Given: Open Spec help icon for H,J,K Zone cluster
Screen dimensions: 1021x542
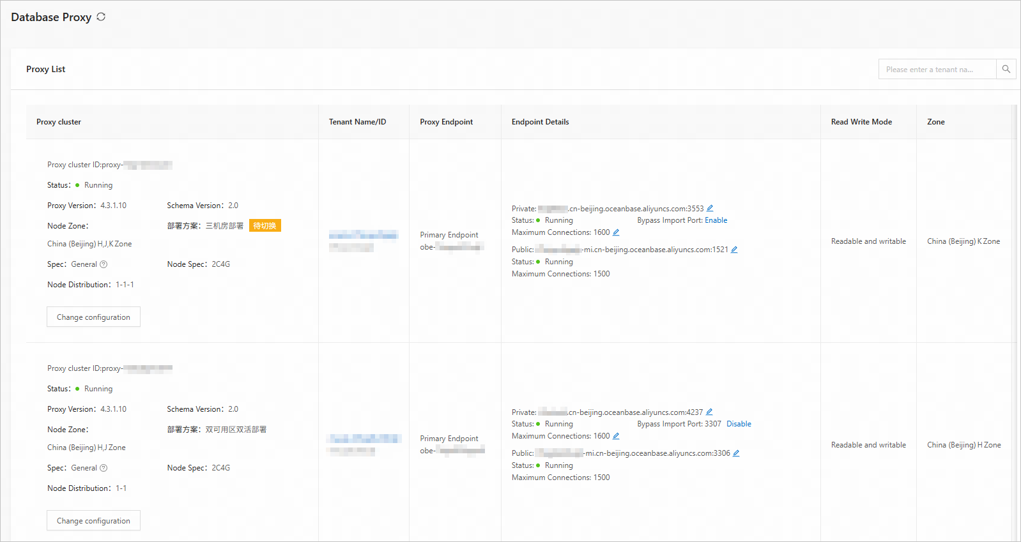Looking at the screenshot, I should coord(104,264).
